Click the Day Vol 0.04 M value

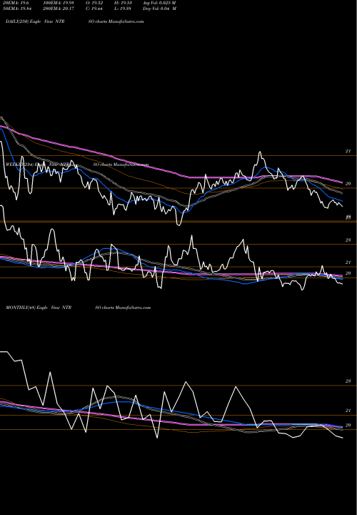click(x=159, y=9)
